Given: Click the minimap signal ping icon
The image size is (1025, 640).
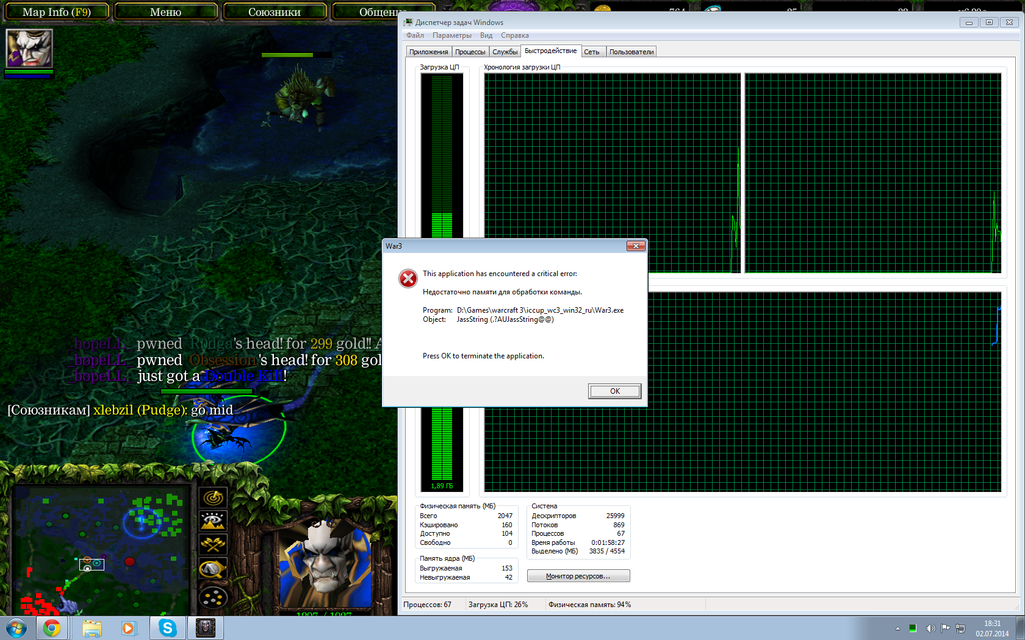Looking at the screenshot, I should tap(213, 498).
